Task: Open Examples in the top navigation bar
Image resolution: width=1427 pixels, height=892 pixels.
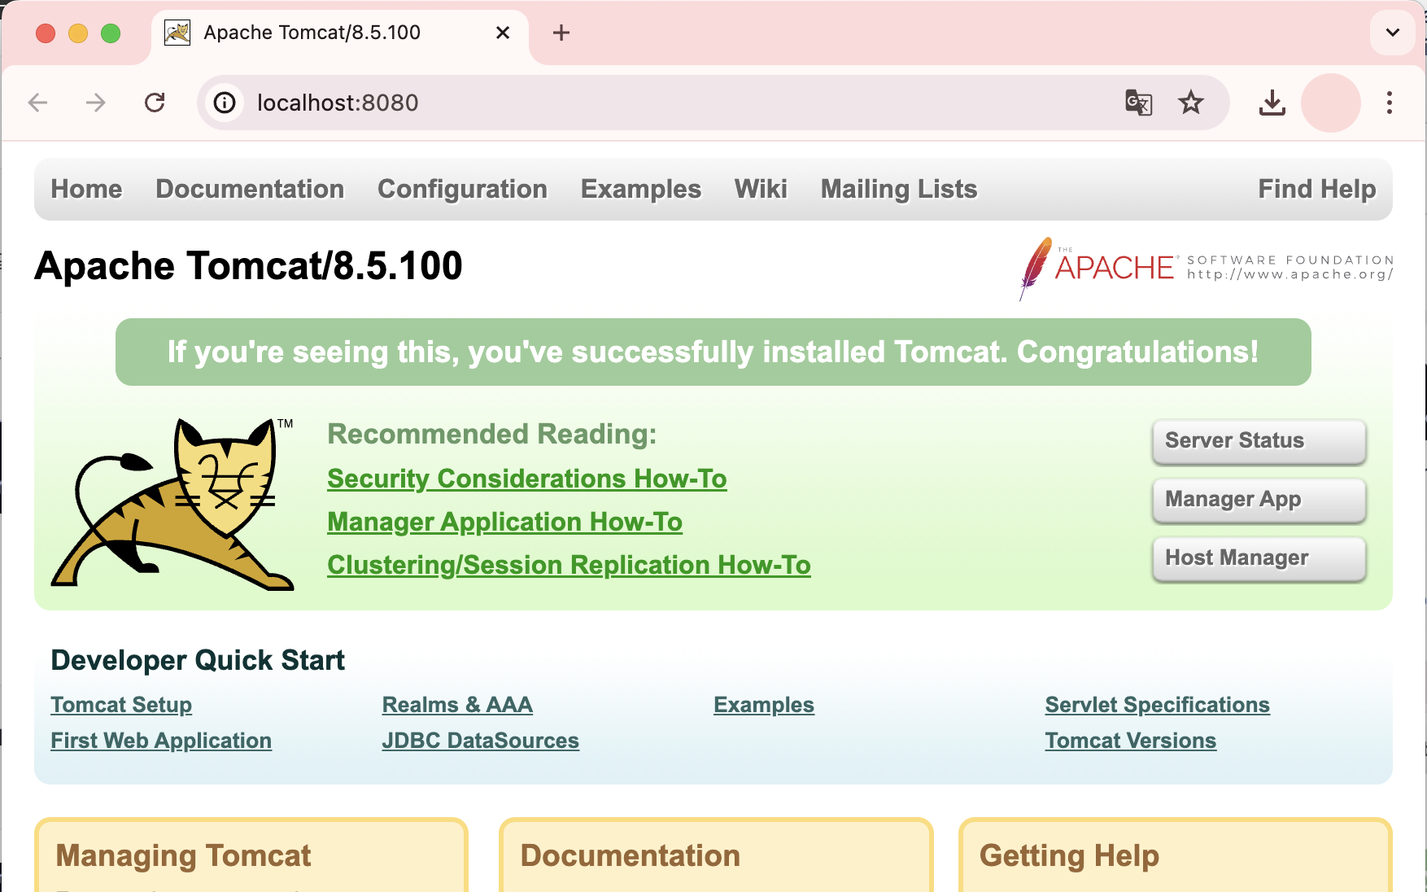Action: coord(641,189)
